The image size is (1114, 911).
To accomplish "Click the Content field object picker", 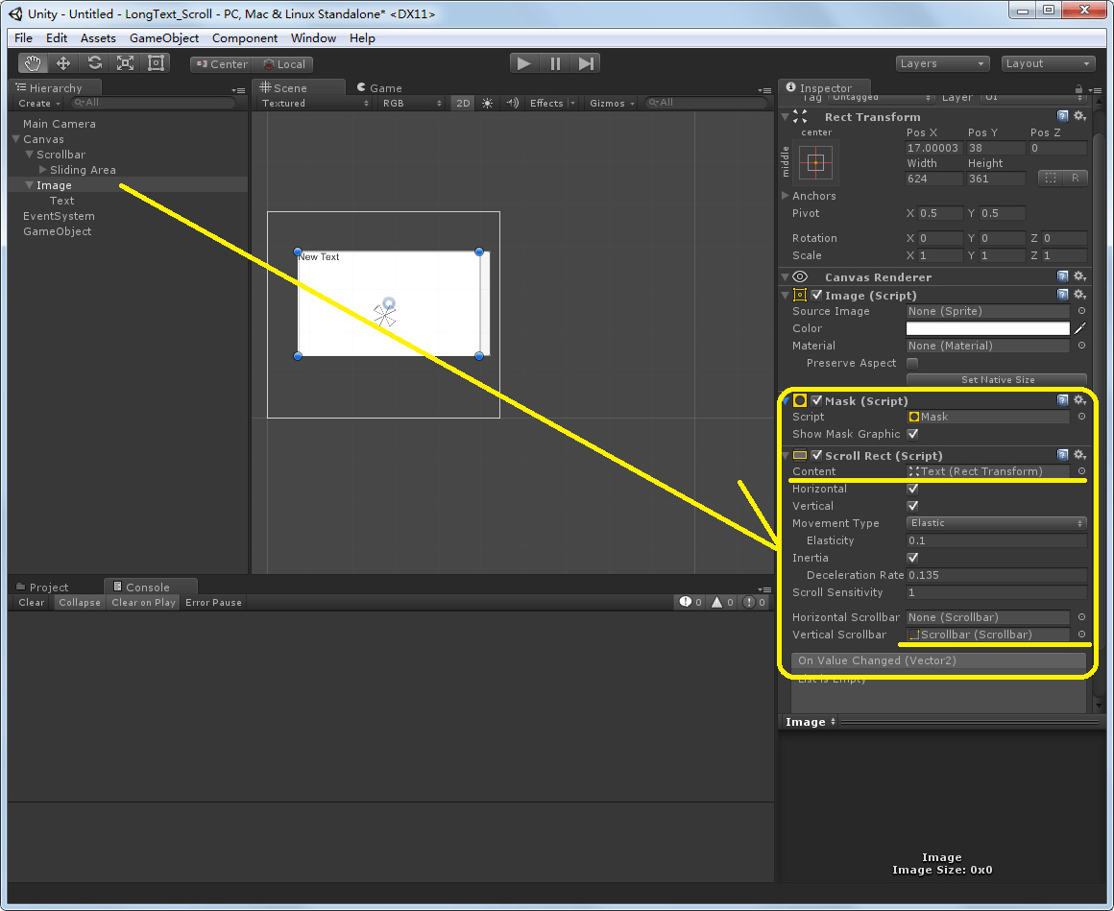I will [1079, 471].
